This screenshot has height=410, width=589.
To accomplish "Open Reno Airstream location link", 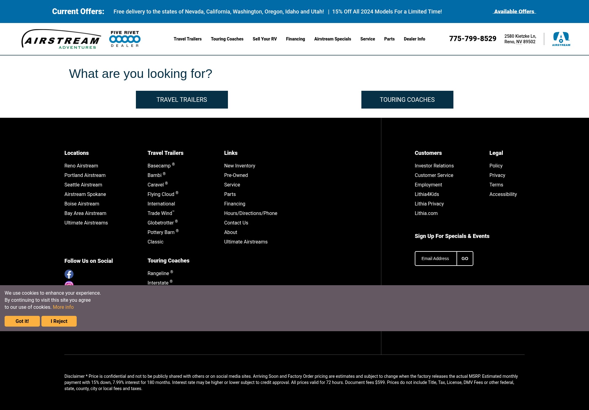I will (x=81, y=166).
